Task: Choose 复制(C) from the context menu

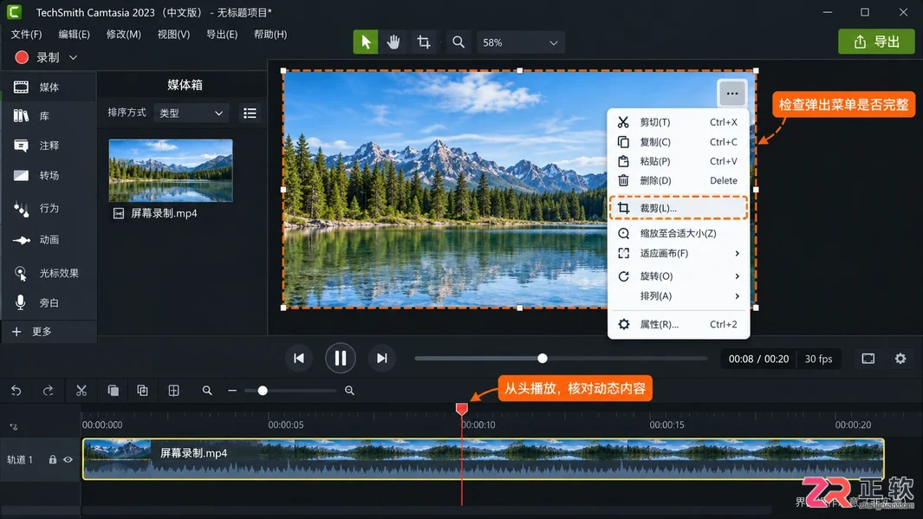Action: (x=678, y=142)
